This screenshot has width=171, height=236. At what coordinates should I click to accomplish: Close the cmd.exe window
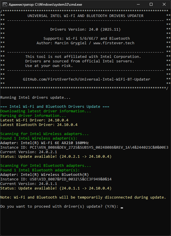pos(164,5)
